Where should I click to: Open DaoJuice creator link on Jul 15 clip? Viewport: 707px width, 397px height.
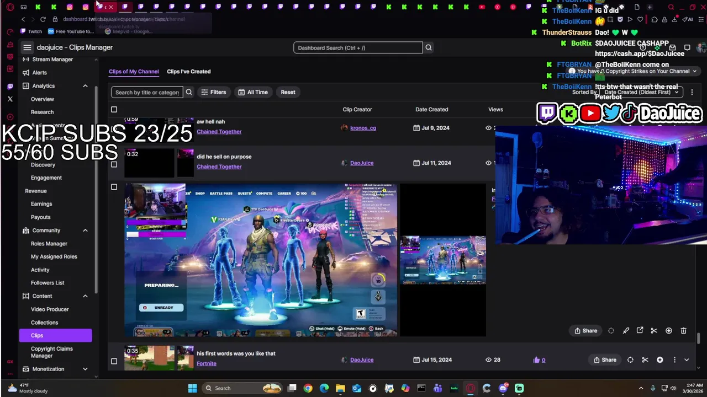tap(362, 360)
